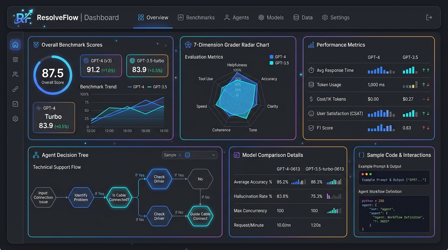The height and width of the screenshot is (250, 448).
Task: Click the Guide Cable Connect node
Action: [x=200, y=216]
